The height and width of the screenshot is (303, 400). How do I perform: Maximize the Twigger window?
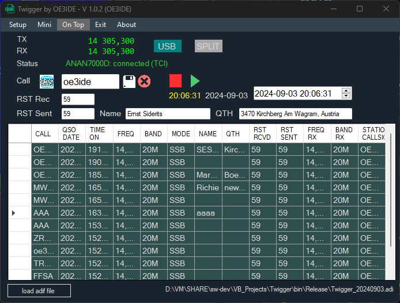tap(360, 9)
